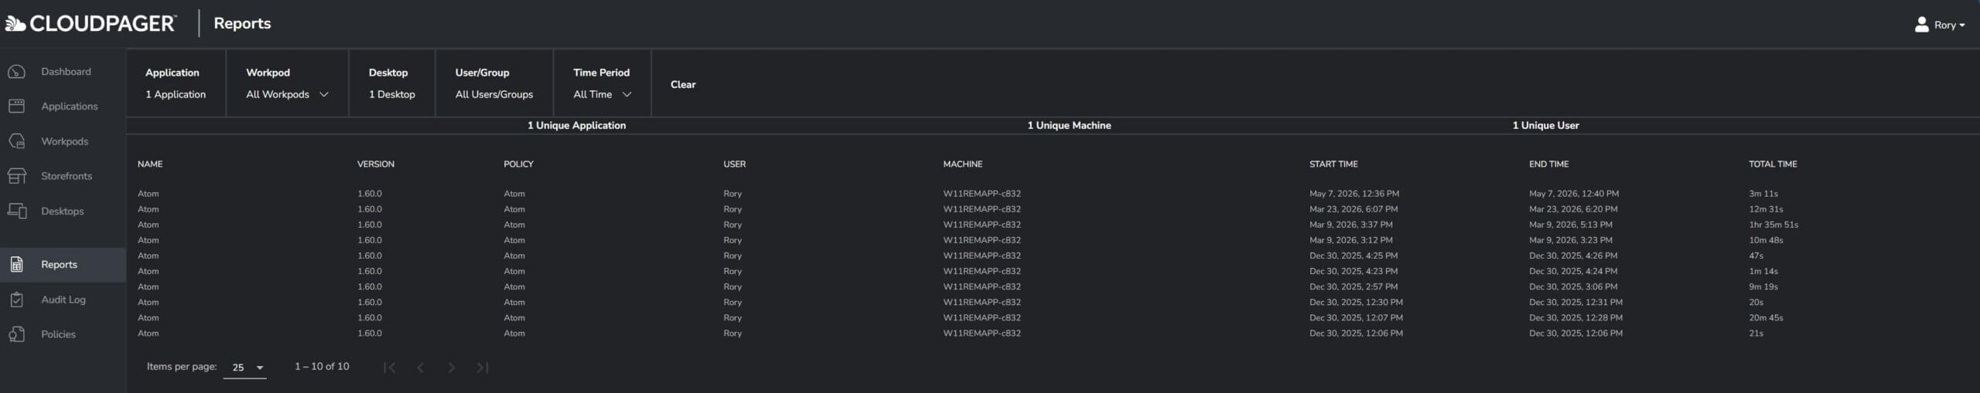The width and height of the screenshot is (1980, 393).
Task: Go to last page of results
Action: coord(483,368)
